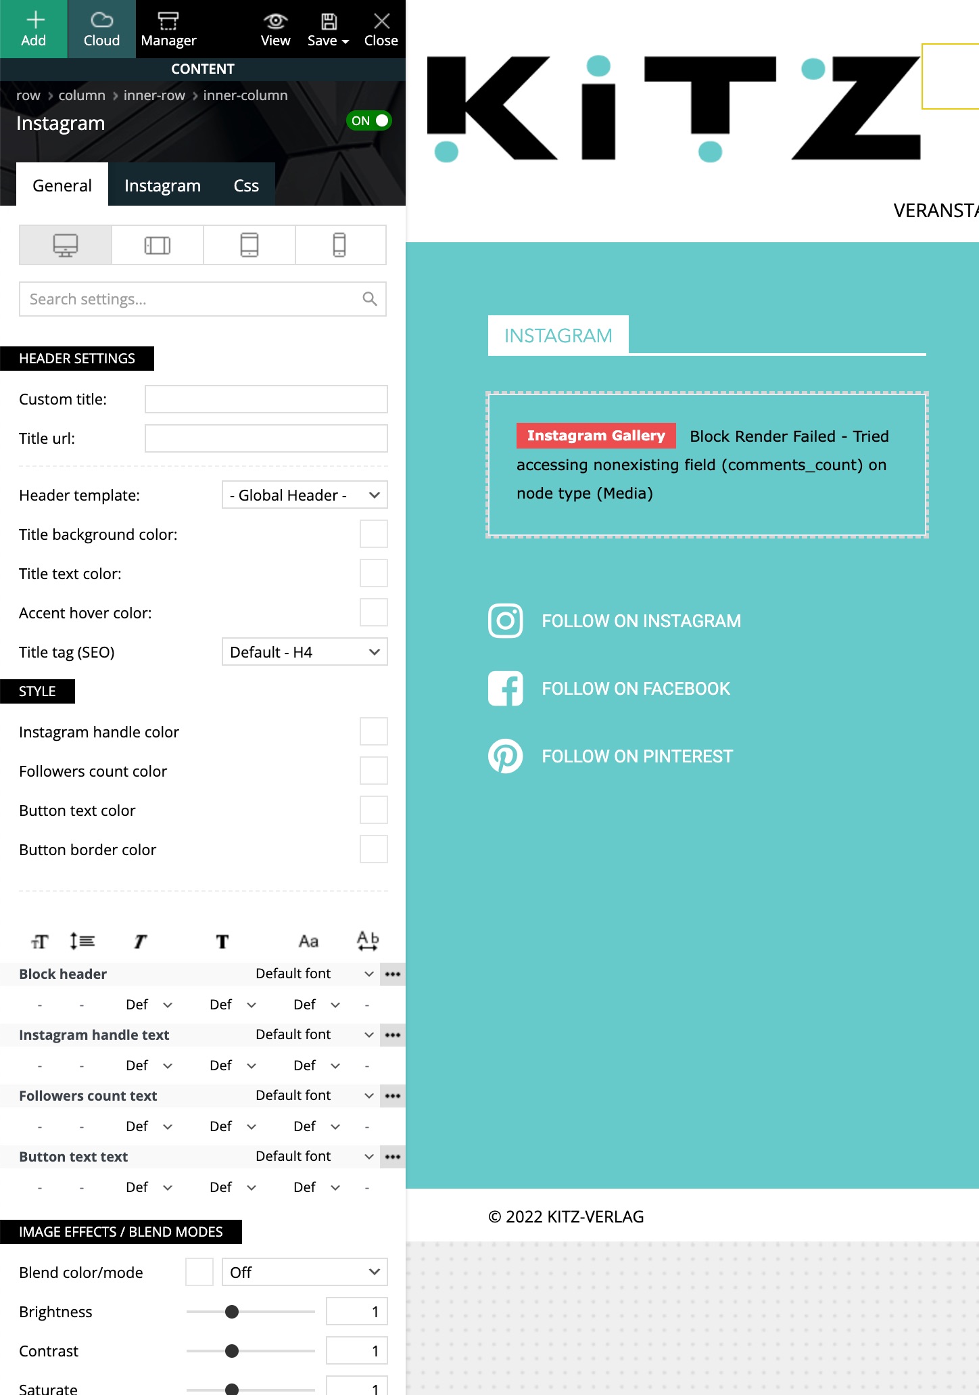Pick the Followers count color swatch
979x1395 pixels.
click(374, 771)
